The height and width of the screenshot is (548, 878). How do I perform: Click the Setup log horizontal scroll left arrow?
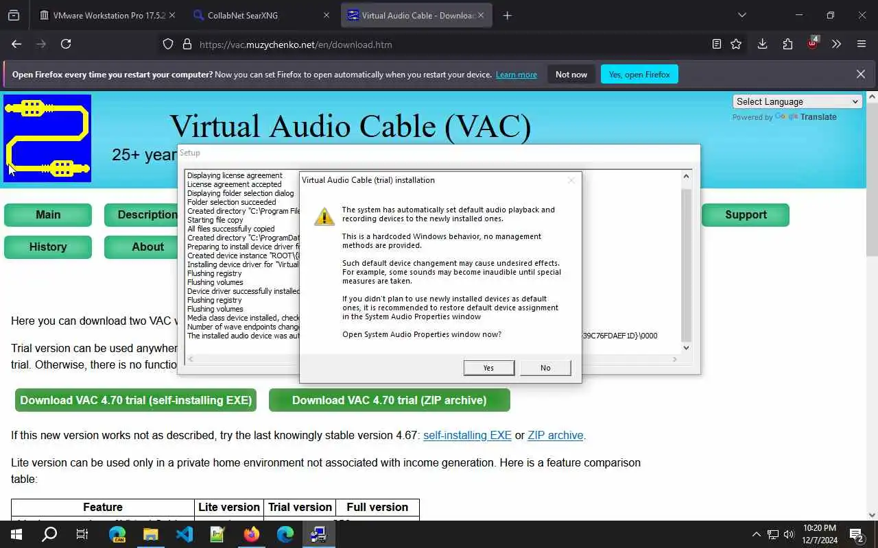tap(191, 359)
